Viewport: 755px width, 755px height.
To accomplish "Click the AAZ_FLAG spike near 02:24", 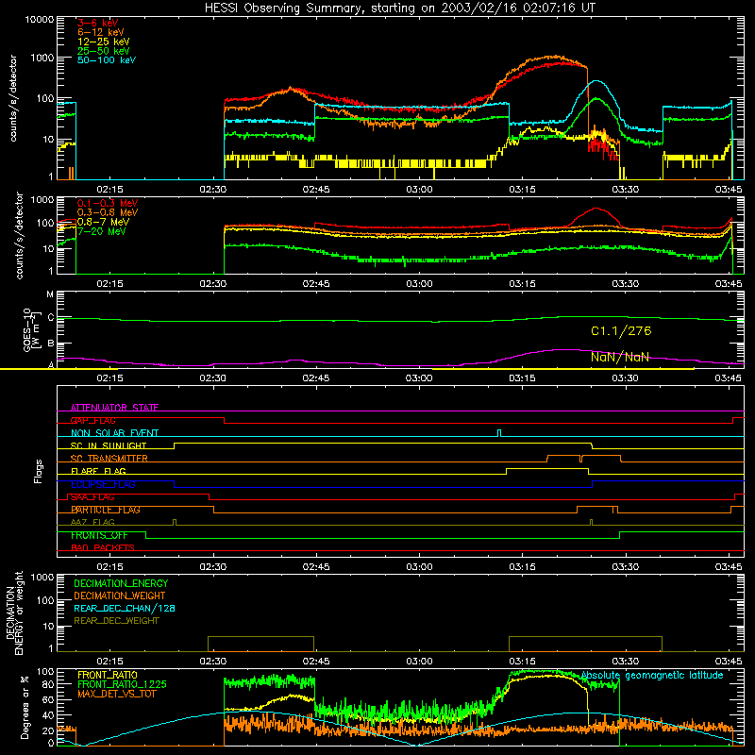I will click(175, 522).
